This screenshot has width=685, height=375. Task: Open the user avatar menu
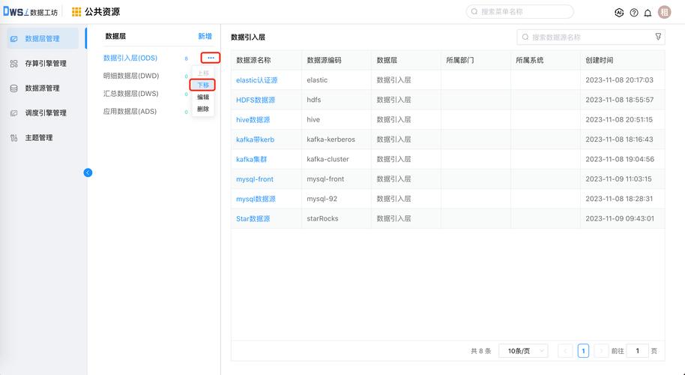pyautogui.click(x=665, y=12)
